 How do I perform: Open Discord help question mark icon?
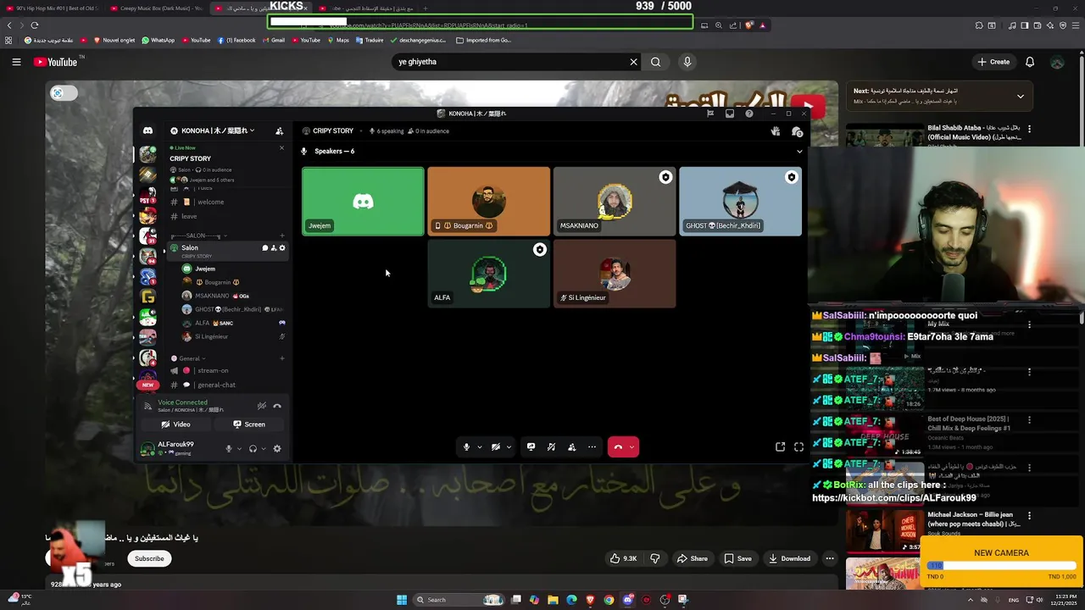(x=749, y=114)
